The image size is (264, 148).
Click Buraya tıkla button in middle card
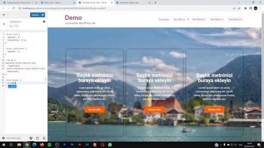[x=155, y=110]
